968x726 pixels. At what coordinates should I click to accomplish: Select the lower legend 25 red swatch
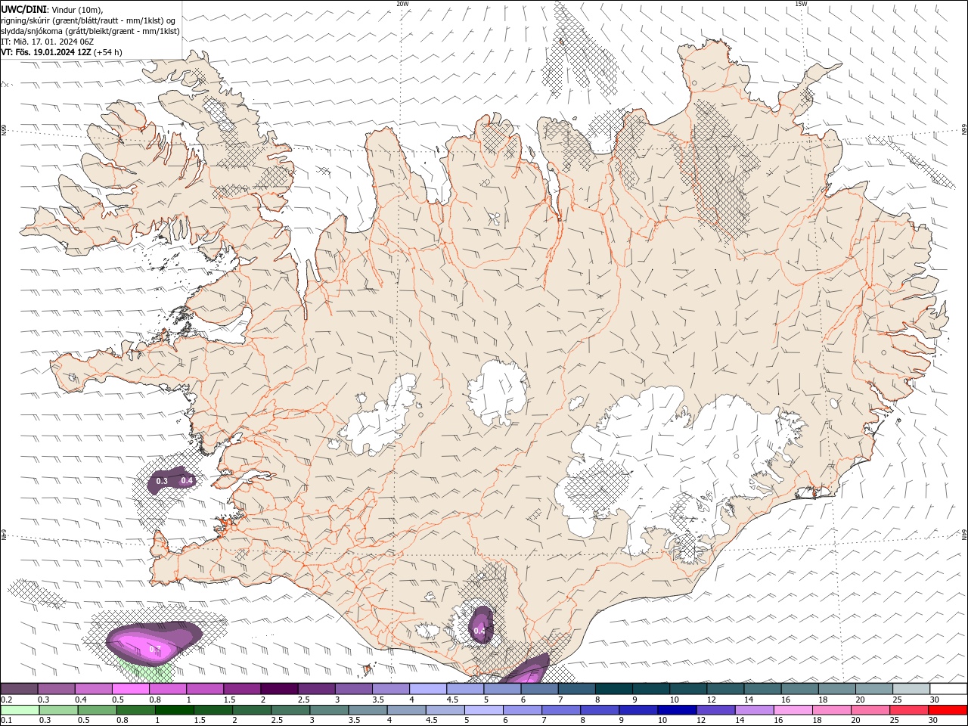(908, 709)
